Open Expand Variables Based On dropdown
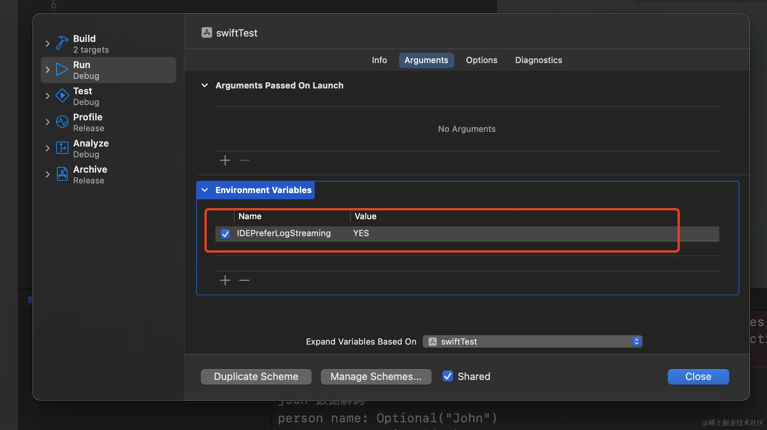The width and height of the screenshot is (767, 430). click(532, 342)
